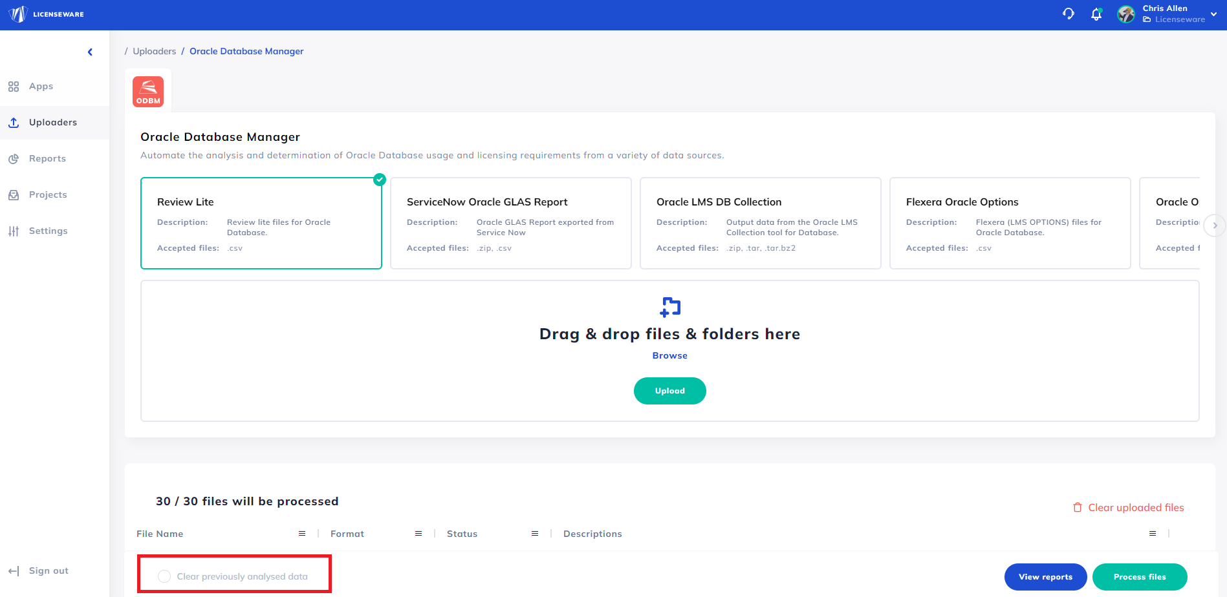Open the Status column menu
The width and height of the screenshot is (1227, 597).
pos(535,534)
